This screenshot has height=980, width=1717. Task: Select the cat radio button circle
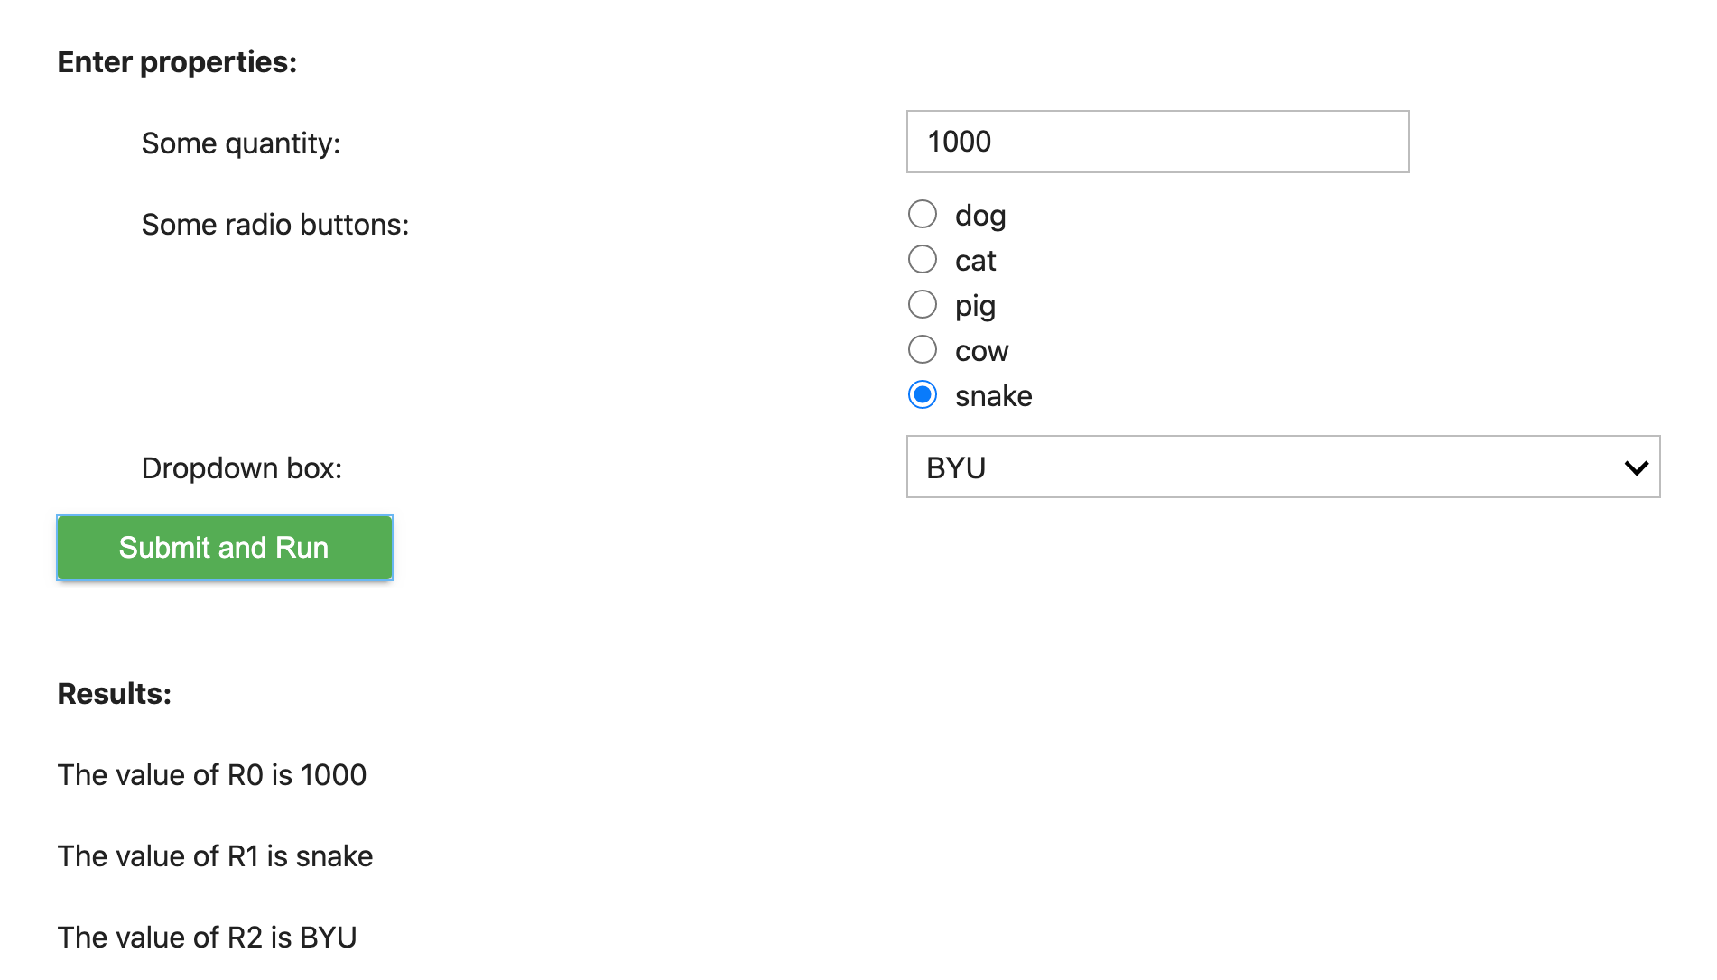click(x=922, y=259)
